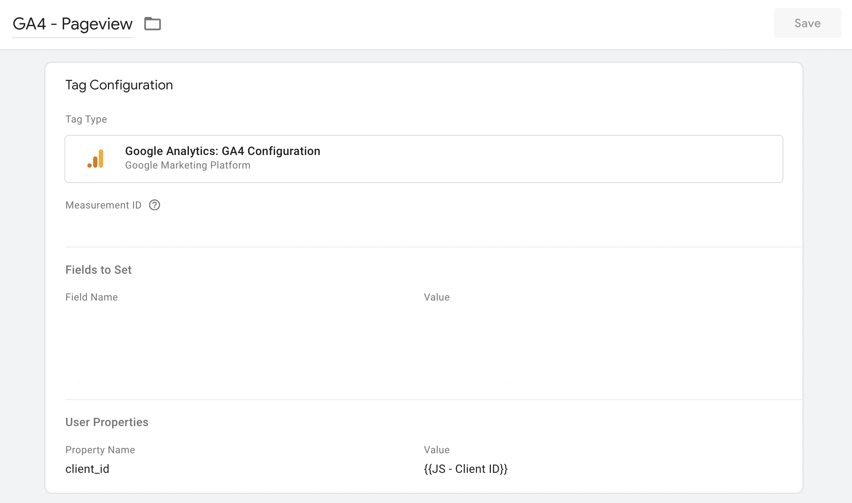Click the User Properties heading
Viewport: 852px width, 503px height.
point(107,422)
